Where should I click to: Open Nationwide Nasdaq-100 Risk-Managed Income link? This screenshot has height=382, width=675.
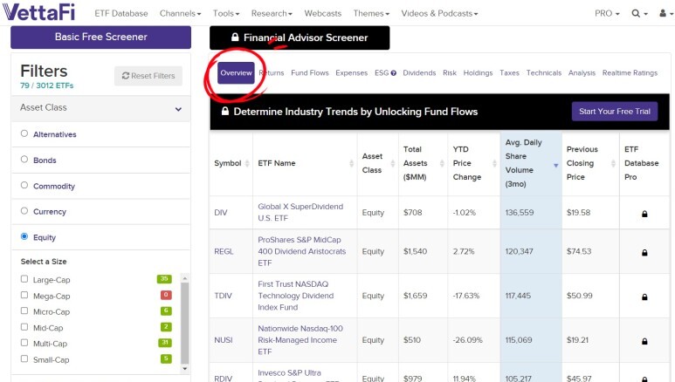click(x=300, y=340)
